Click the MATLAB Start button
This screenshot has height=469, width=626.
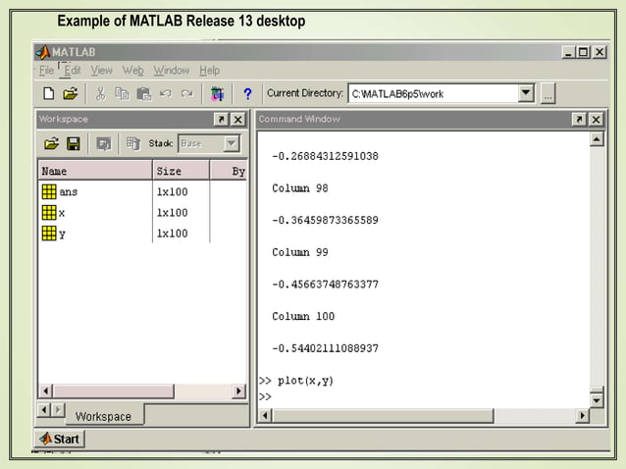(60, 439)
